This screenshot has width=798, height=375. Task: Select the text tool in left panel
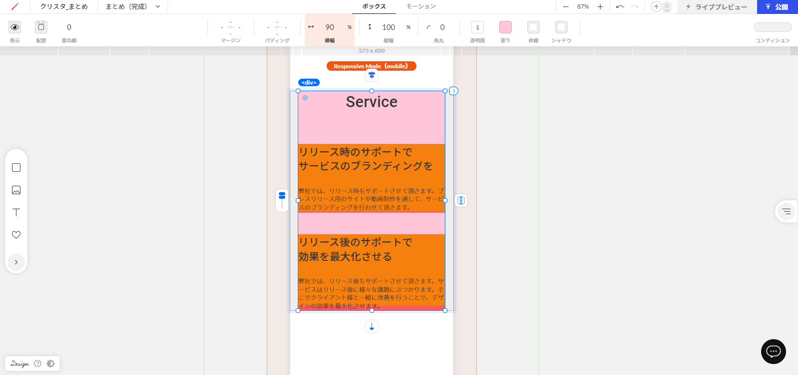(x=16, y=212)
